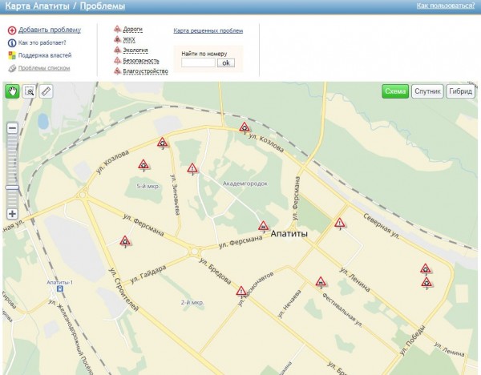Image resolution: width=481 pixels, height=375 pixels.
Task: Focus the Найти по номеру input field
Action: click(198, 62)
